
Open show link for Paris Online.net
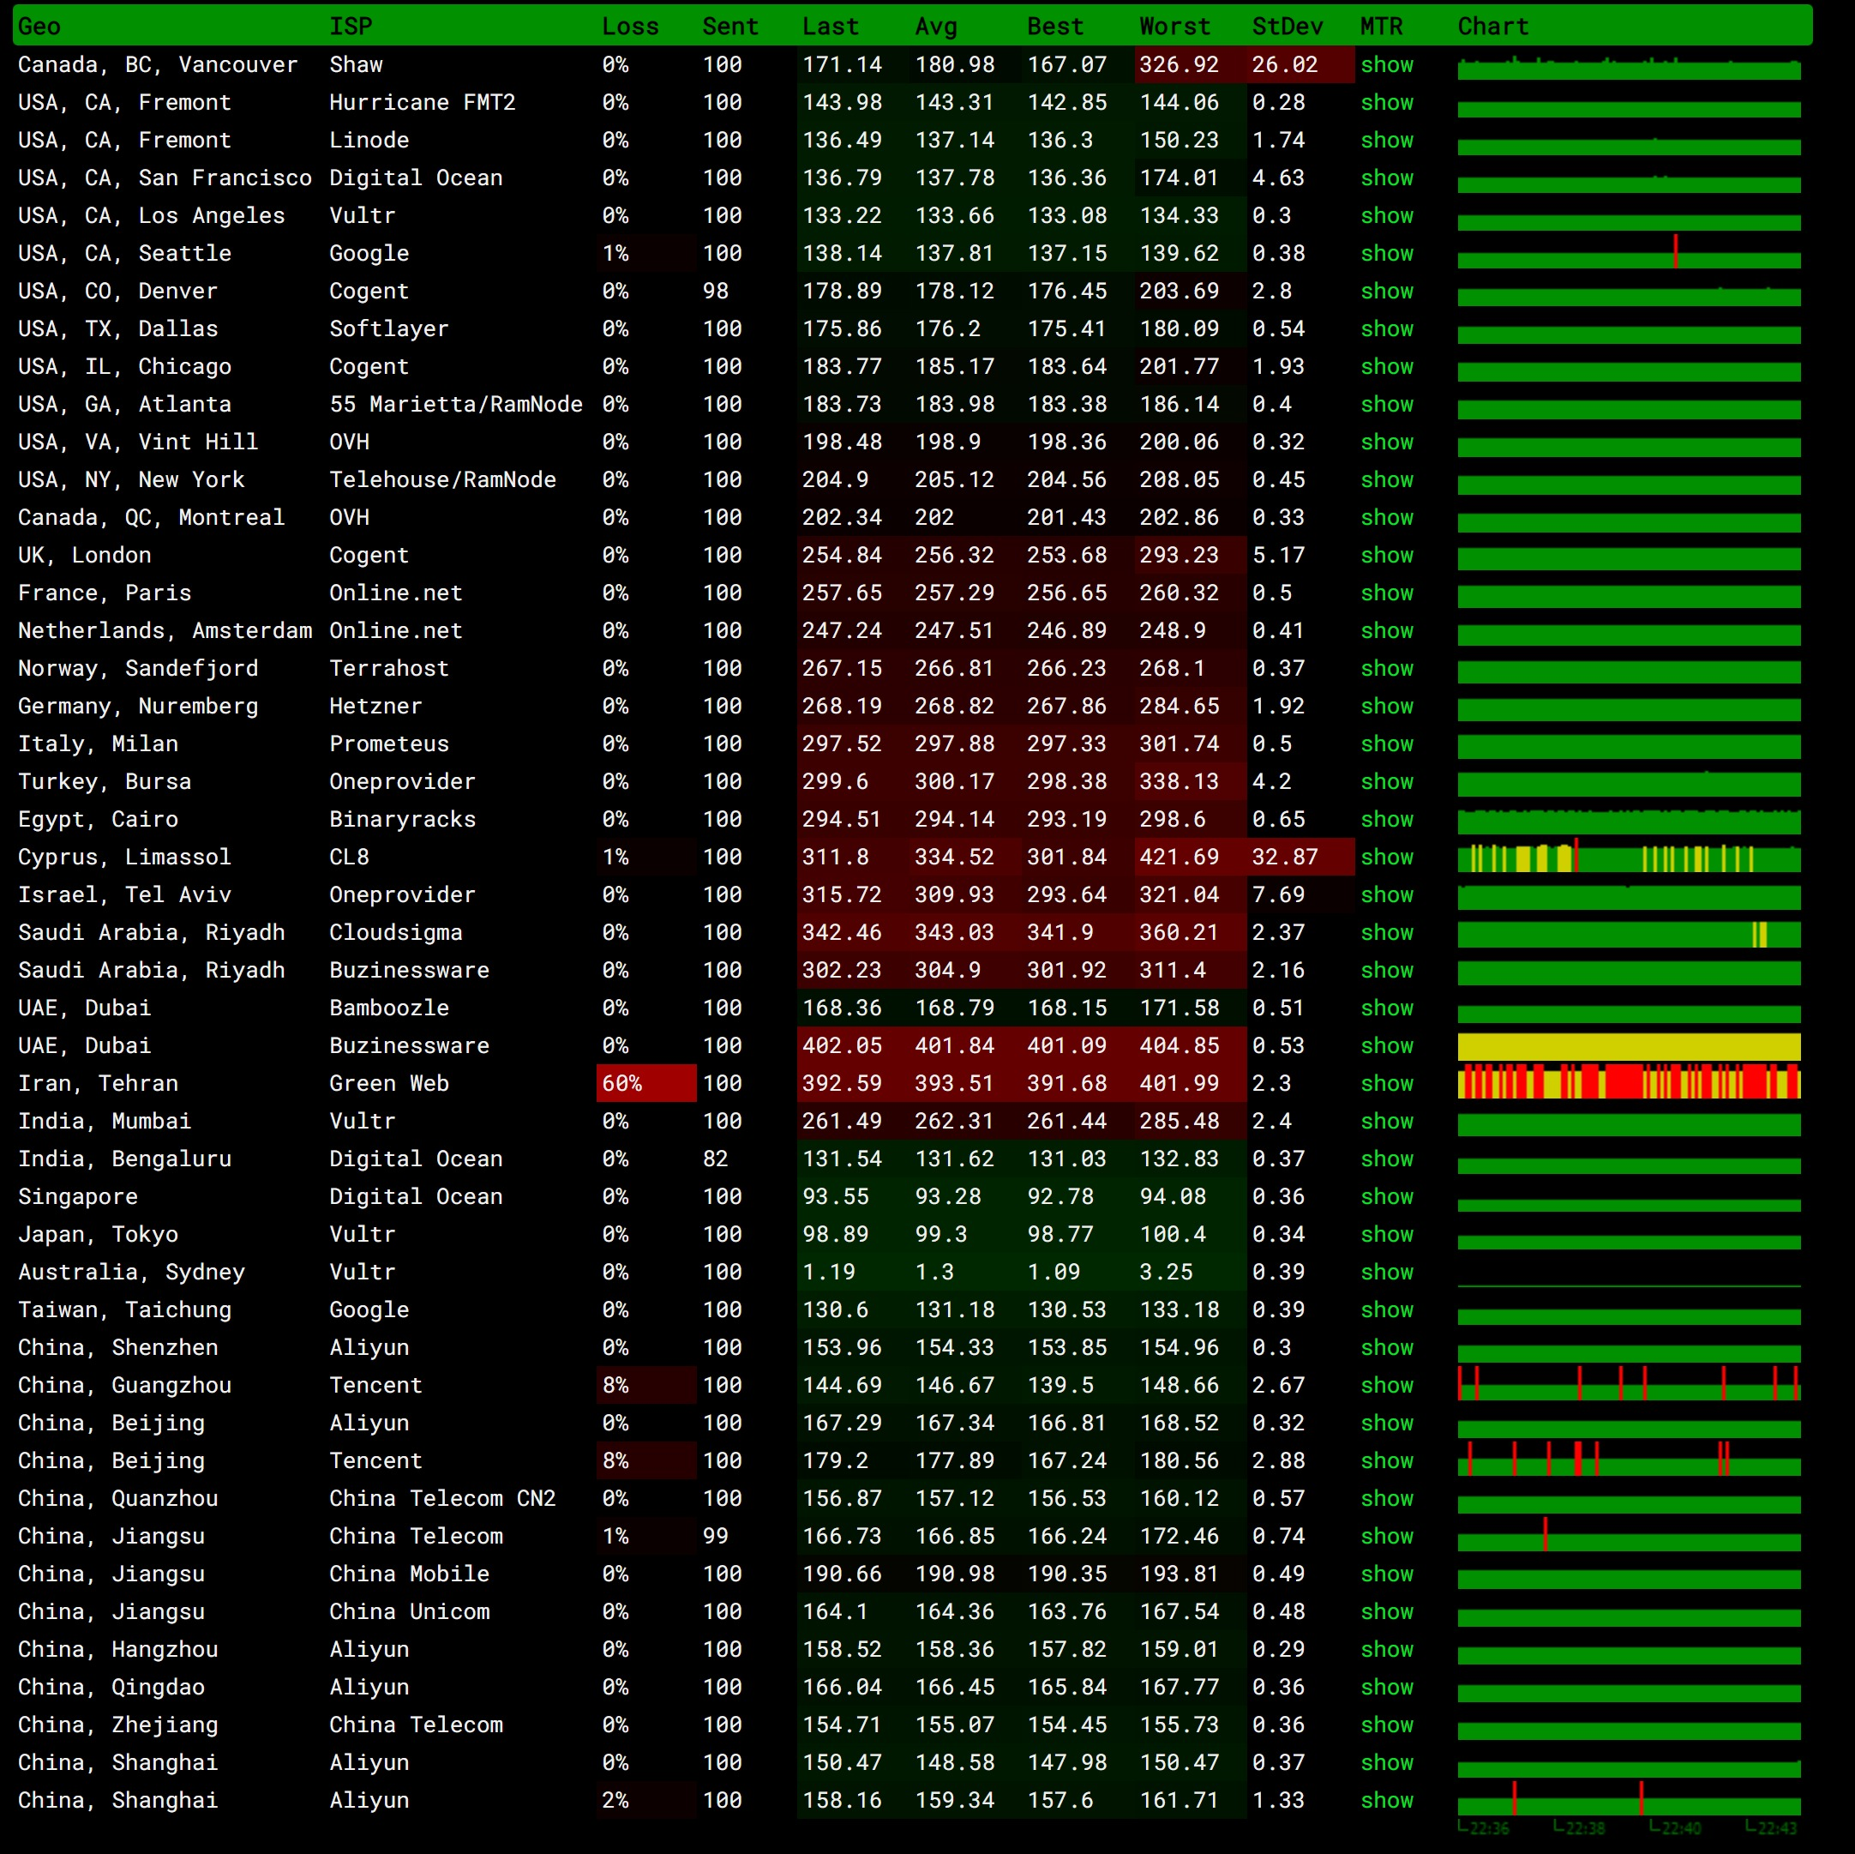(1386, 593)
